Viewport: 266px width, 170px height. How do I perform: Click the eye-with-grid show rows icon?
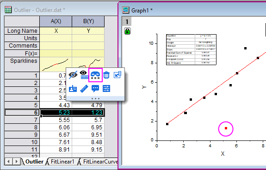pyautogui.click(x=84, y=75)
